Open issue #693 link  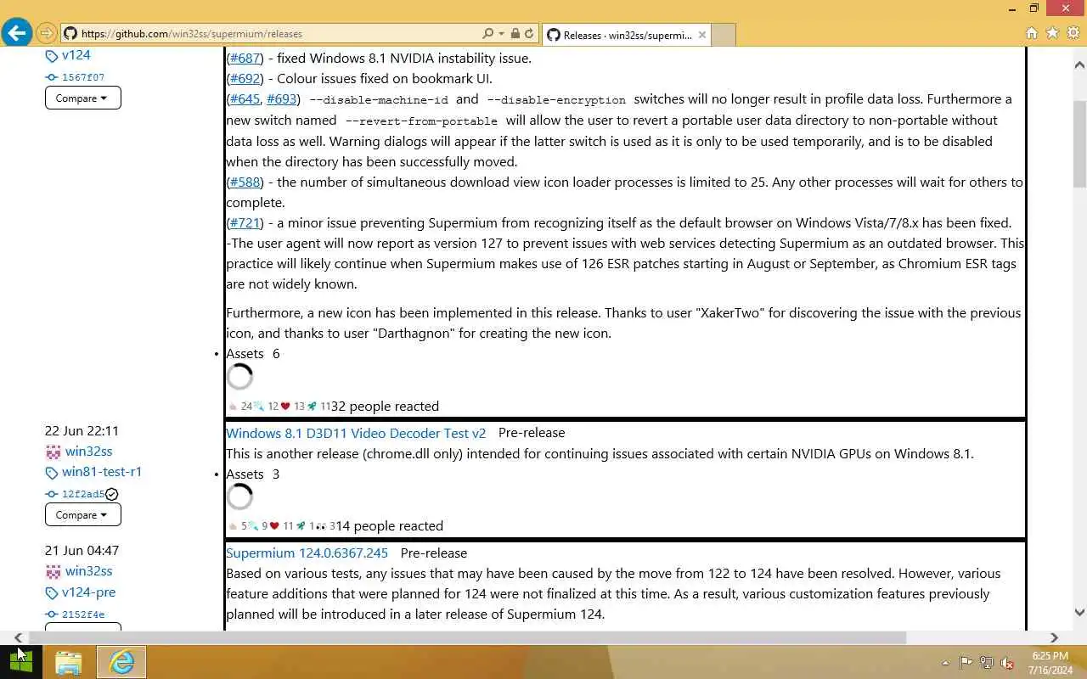click(282, 98)
